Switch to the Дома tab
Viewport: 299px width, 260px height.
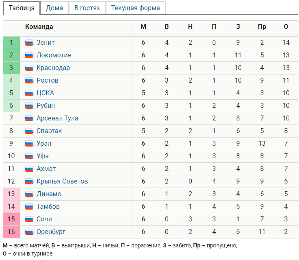[54, 8]
